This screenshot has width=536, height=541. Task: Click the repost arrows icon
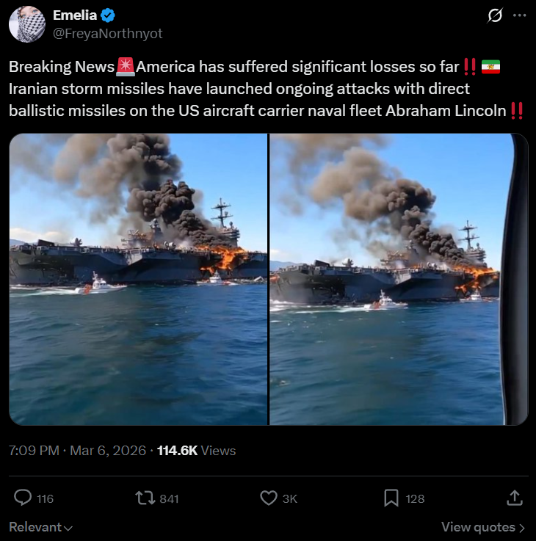point(145,498)
